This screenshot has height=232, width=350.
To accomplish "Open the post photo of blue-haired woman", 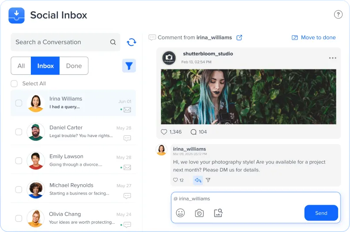I will coord(249,97).
